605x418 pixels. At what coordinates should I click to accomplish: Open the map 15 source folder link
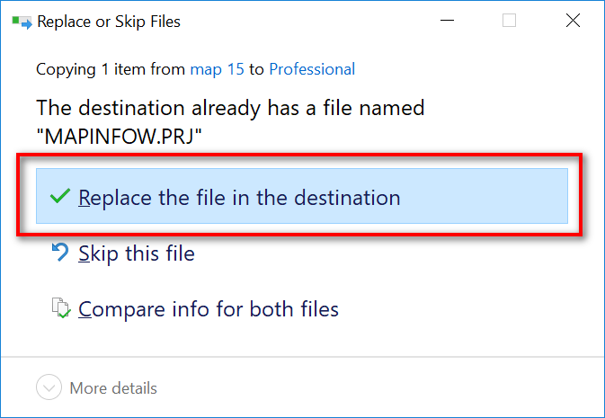coord(218,69)
